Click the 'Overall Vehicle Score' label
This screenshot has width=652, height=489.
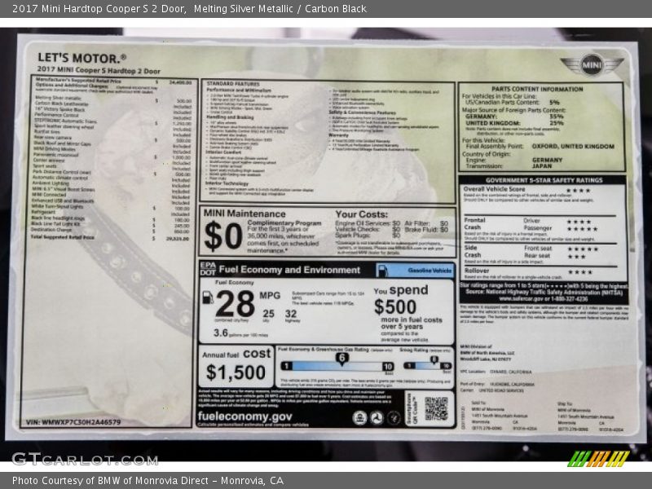(494, 189)
